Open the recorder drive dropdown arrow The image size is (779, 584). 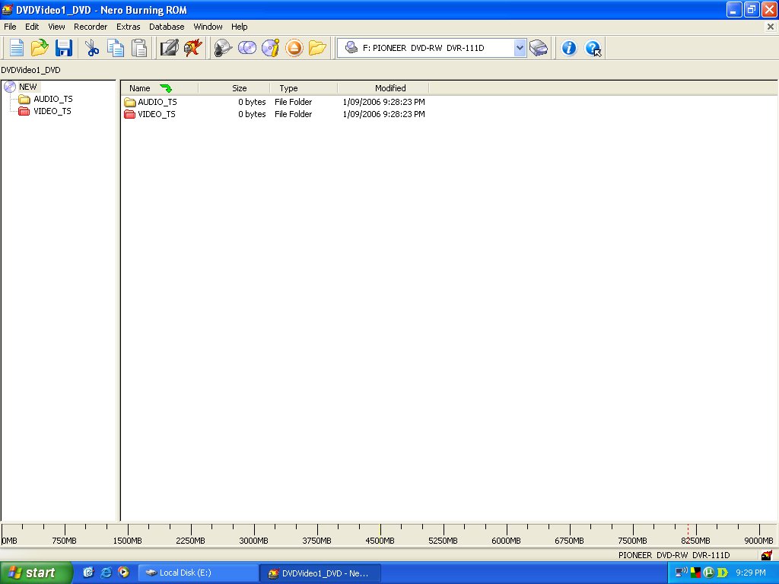click(520, 48)
